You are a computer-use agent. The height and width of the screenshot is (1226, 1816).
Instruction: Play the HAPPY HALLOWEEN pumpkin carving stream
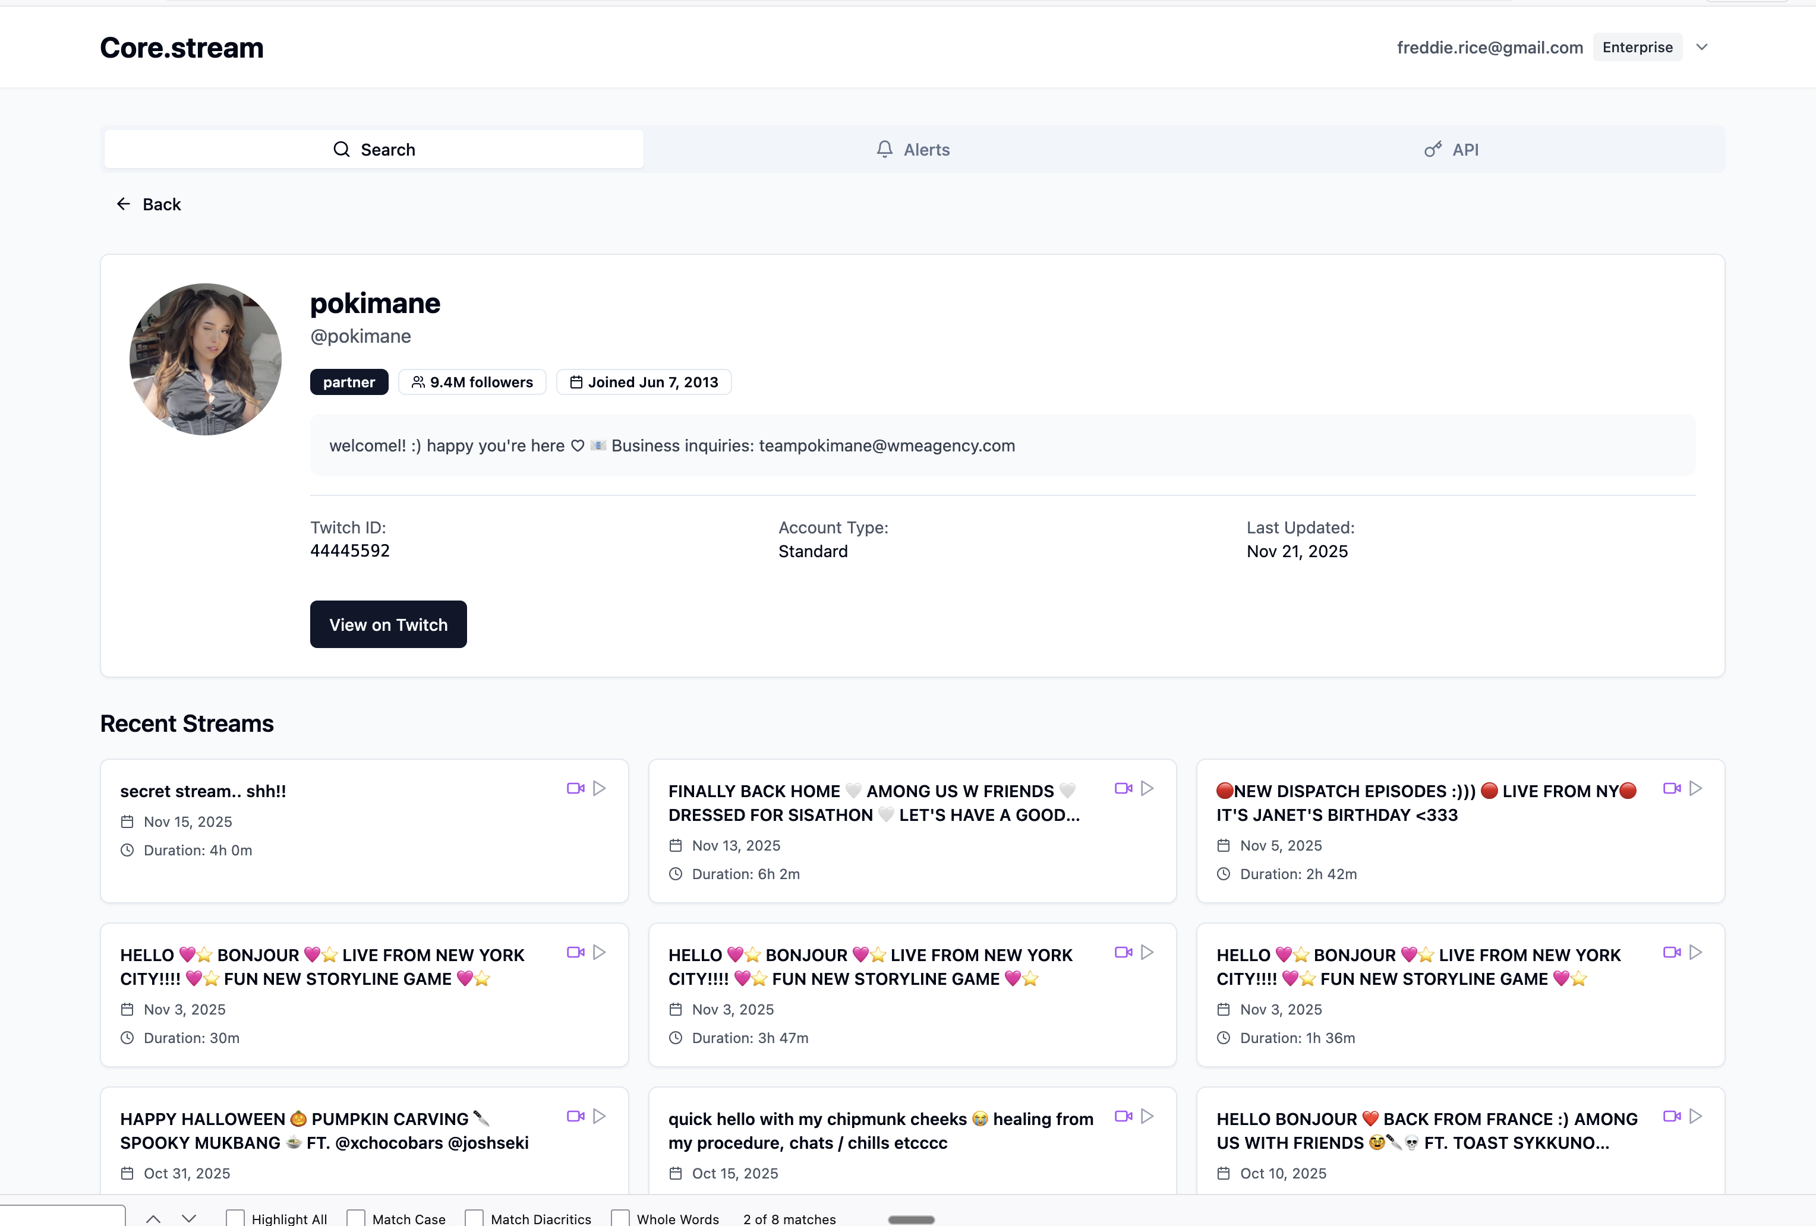(600, 1117)
